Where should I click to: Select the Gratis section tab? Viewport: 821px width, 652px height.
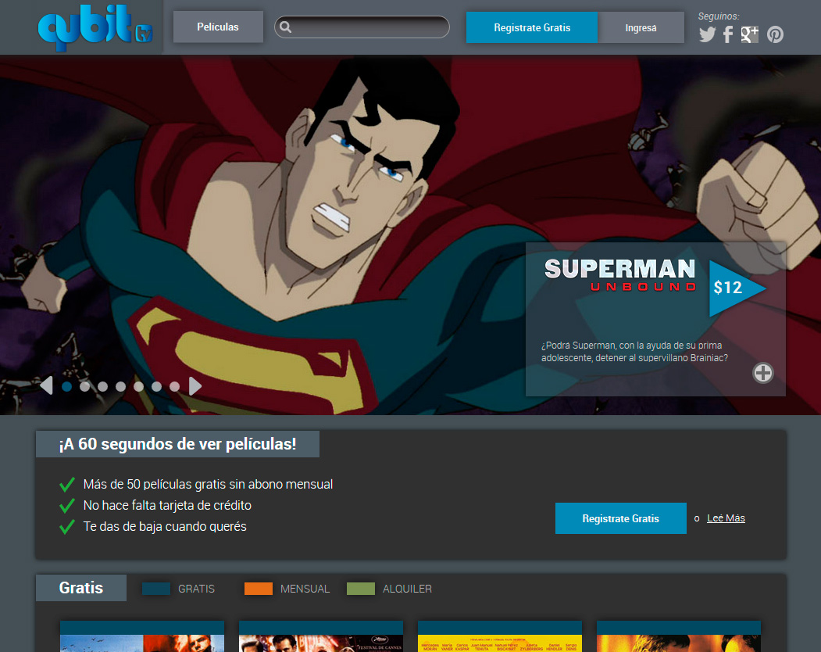coord(81,588)
